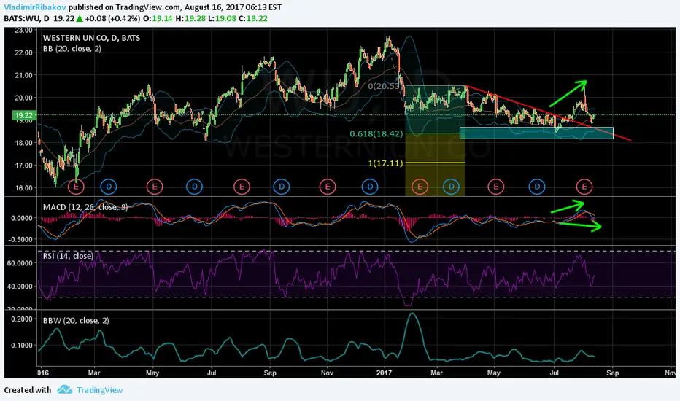Viewport: 680px width, 401px height.
Task: Click the low value L:19.08
Action: pyautogui.click(x=223, y=19)
